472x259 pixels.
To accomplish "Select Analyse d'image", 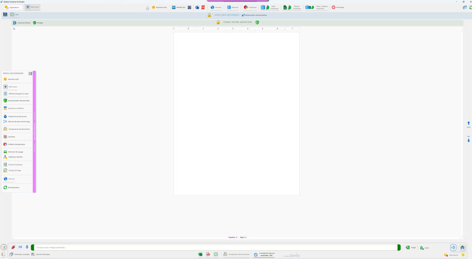I will (x=12, y=171).
